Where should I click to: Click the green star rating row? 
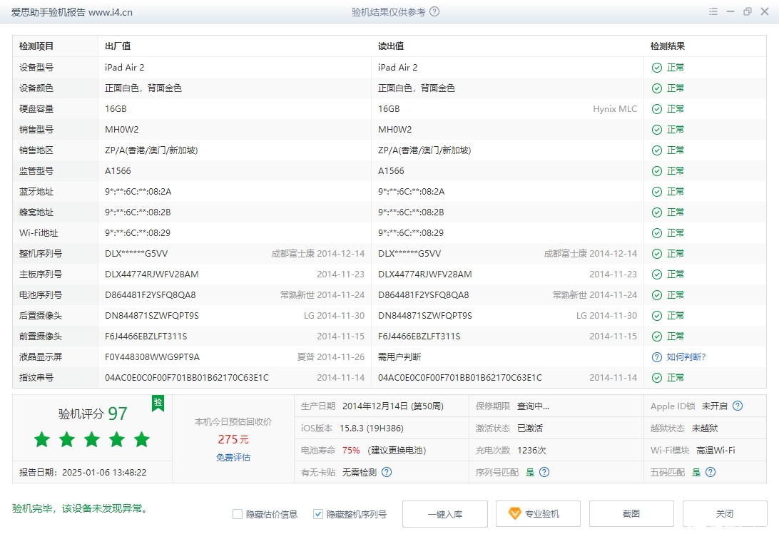pos(92,439)
